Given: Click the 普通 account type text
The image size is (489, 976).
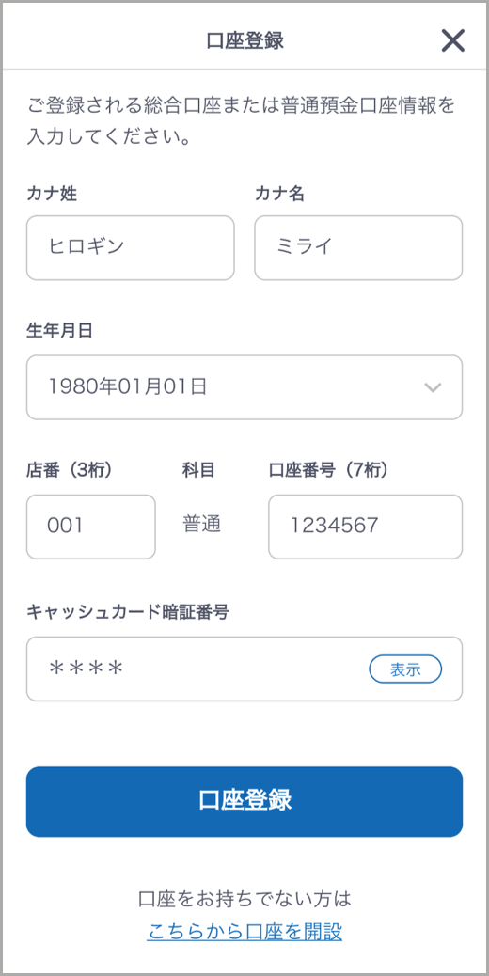Looking at the screenshot, I should point(201,525).
